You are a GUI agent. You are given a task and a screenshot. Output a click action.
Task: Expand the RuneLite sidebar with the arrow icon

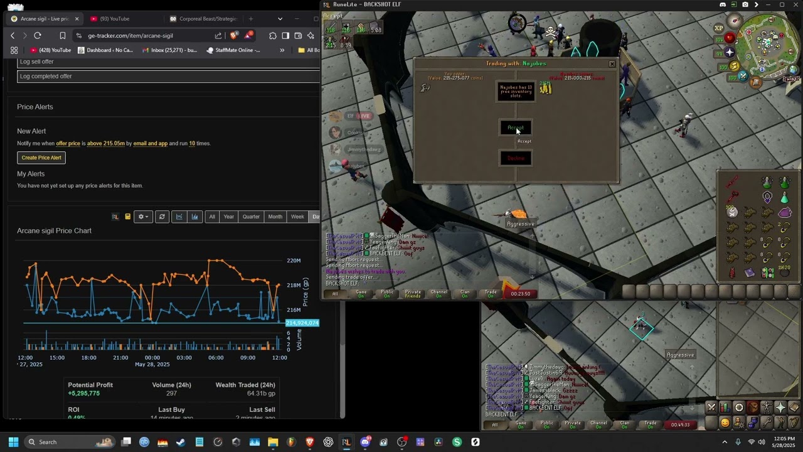pos(757,4)
